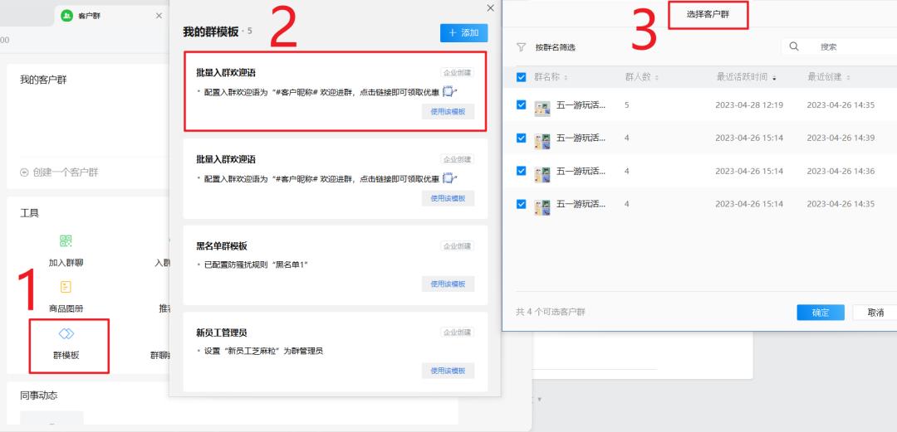This screenshot has width=897, height=432.
Task: Use the 新员工管理员 template
Action: tap(448, 371)
